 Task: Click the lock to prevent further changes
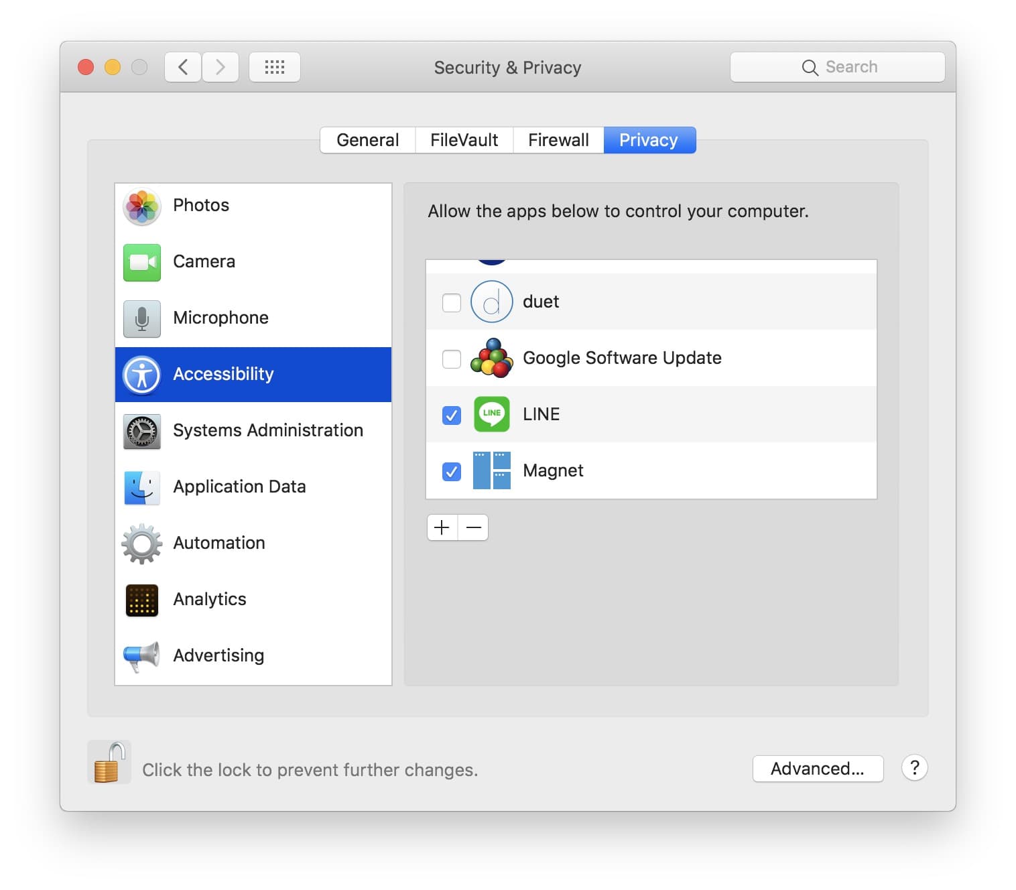coord(109,762)
